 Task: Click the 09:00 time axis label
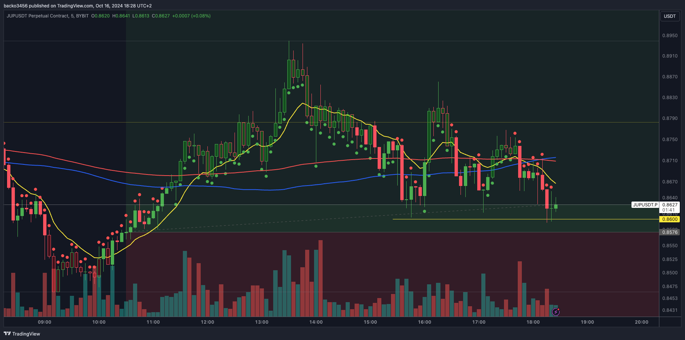pos(45,322)
